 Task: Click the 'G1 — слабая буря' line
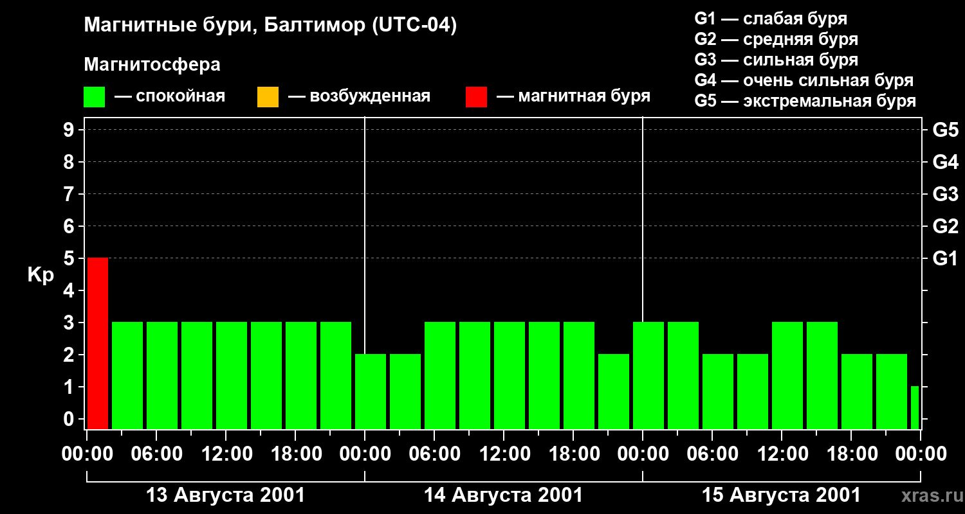[771, 19]
